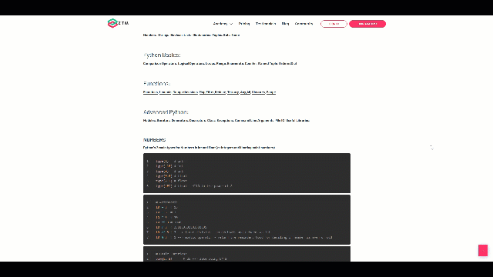Click the red floating button at bottom right
The width and height of the screenshot is (493, 277).
(483, 250)
